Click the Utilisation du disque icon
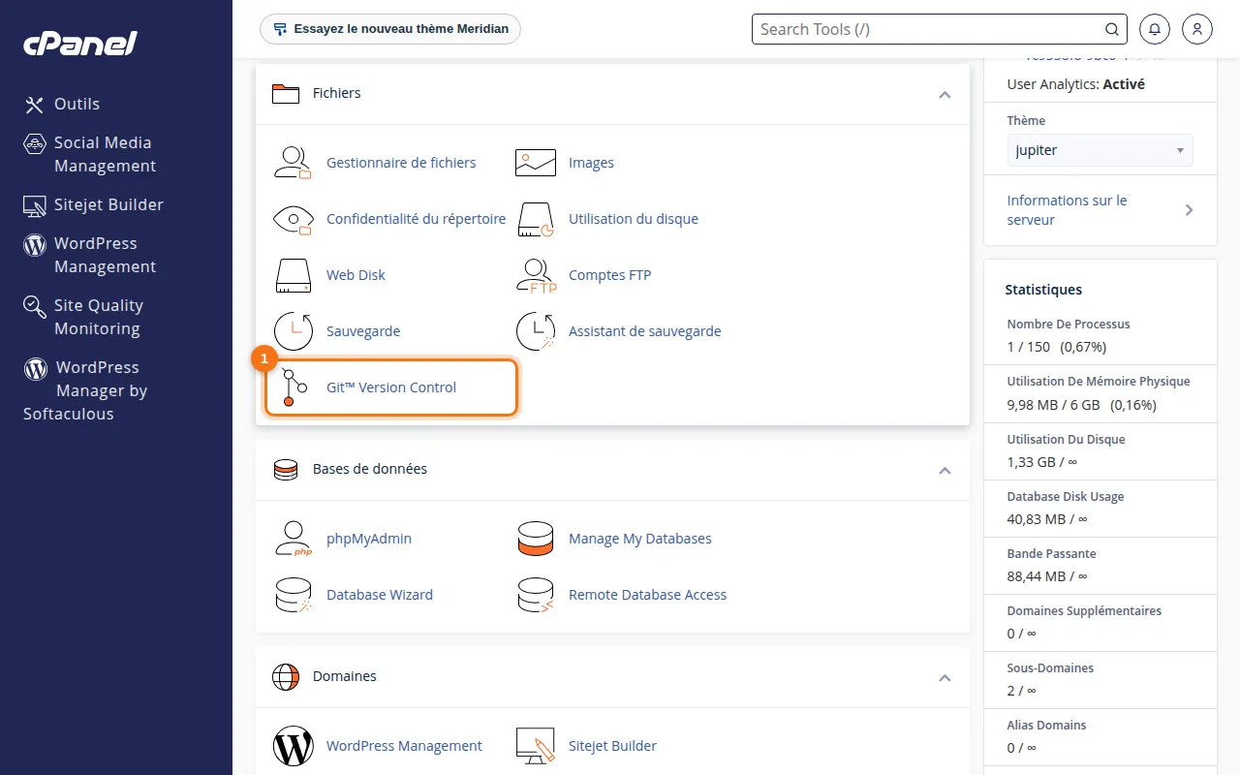This screenshot has height=775, width=1240. (535, 219)
